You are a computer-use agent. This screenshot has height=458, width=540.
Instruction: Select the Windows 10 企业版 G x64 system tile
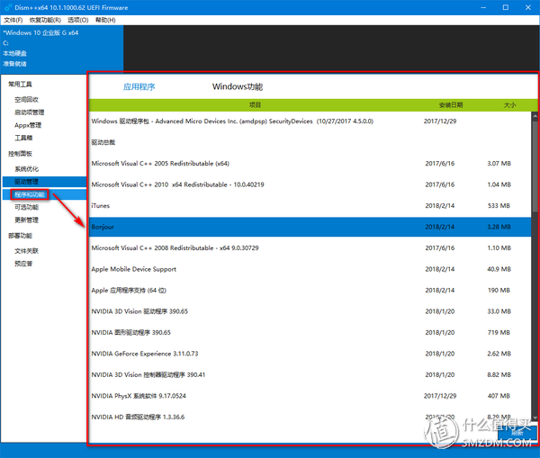click(62, 49)
